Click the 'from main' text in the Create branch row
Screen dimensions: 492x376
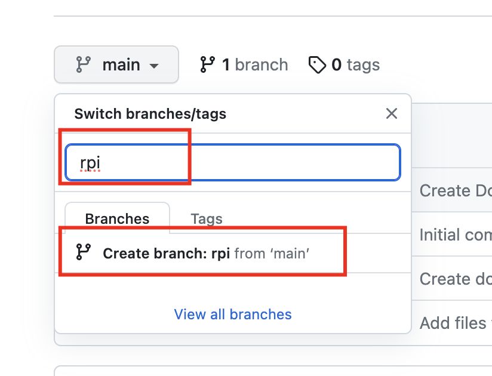[272, 253]
